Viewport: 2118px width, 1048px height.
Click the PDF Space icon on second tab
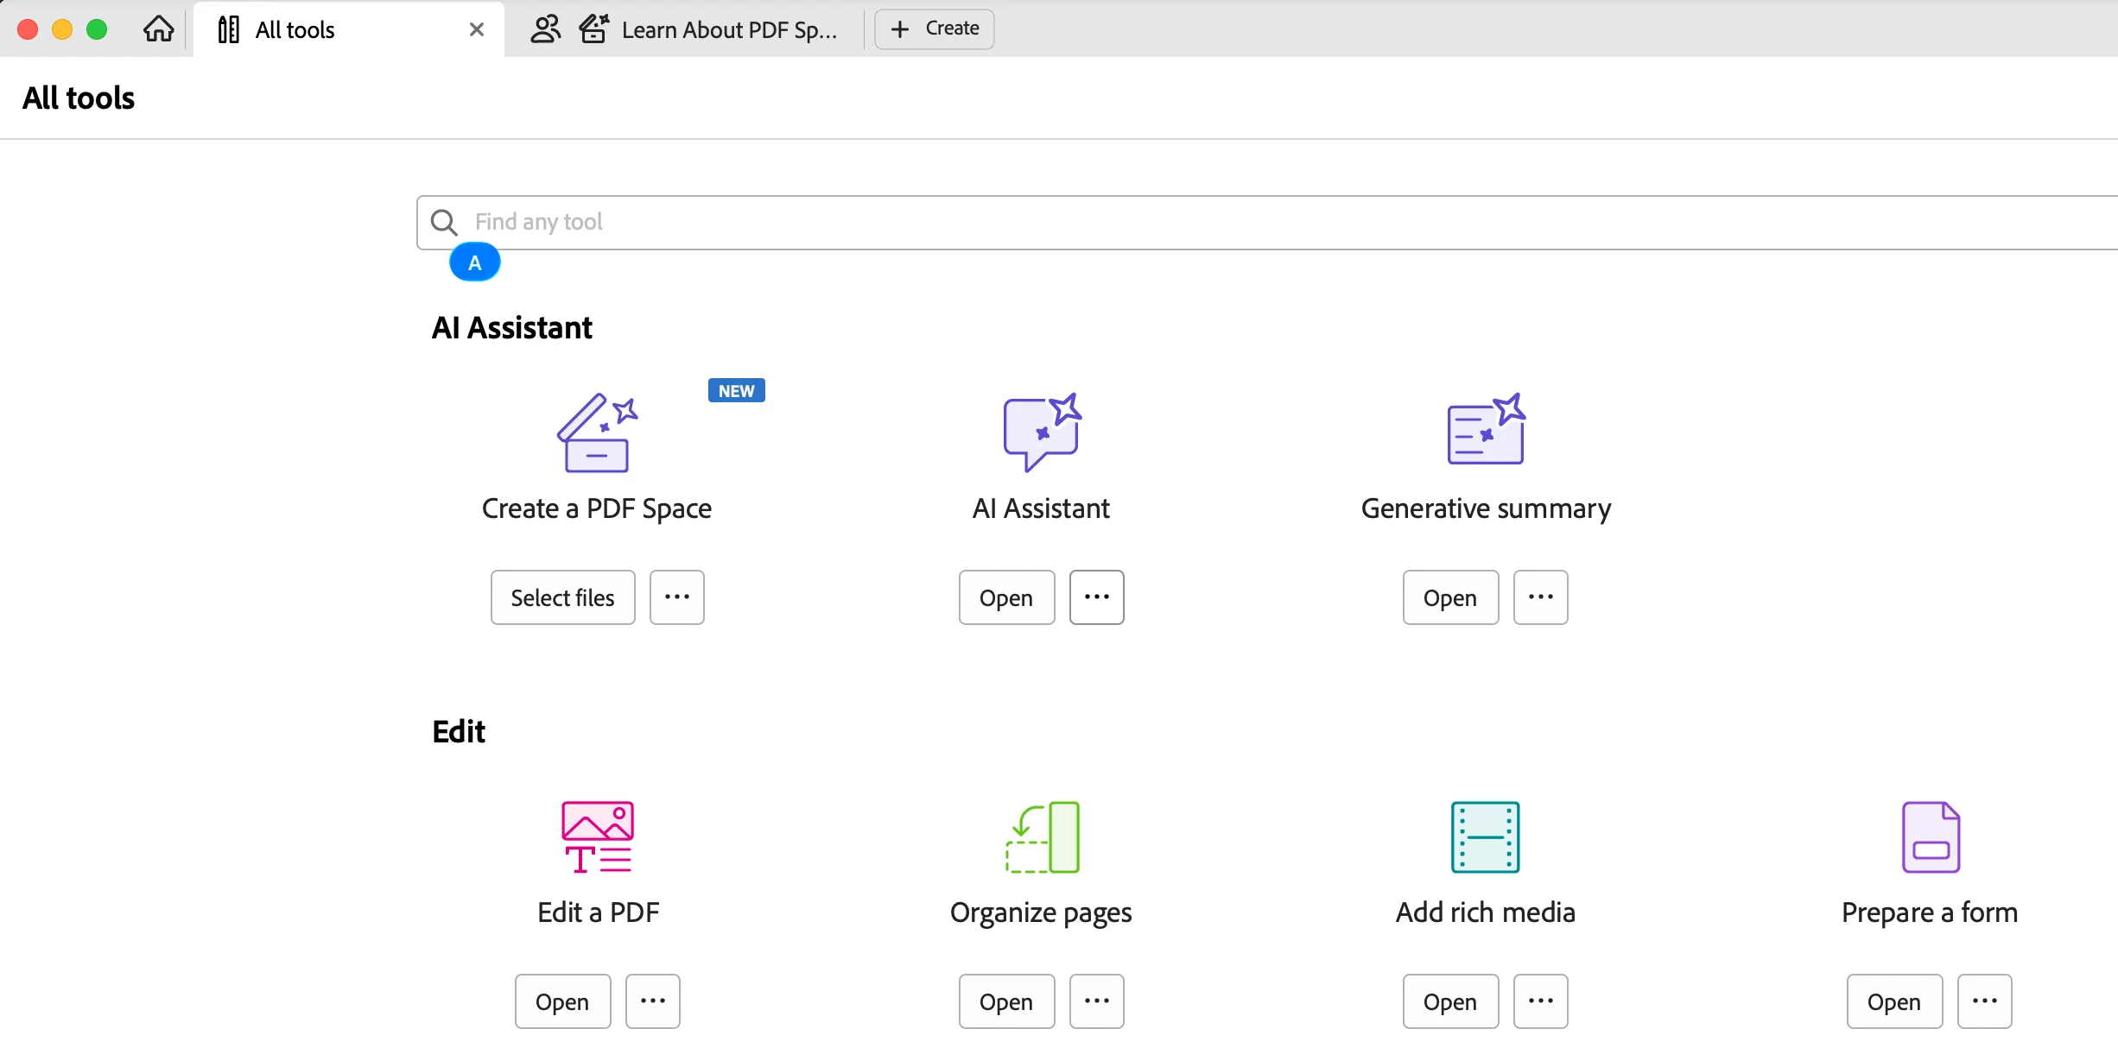(594, 28)
